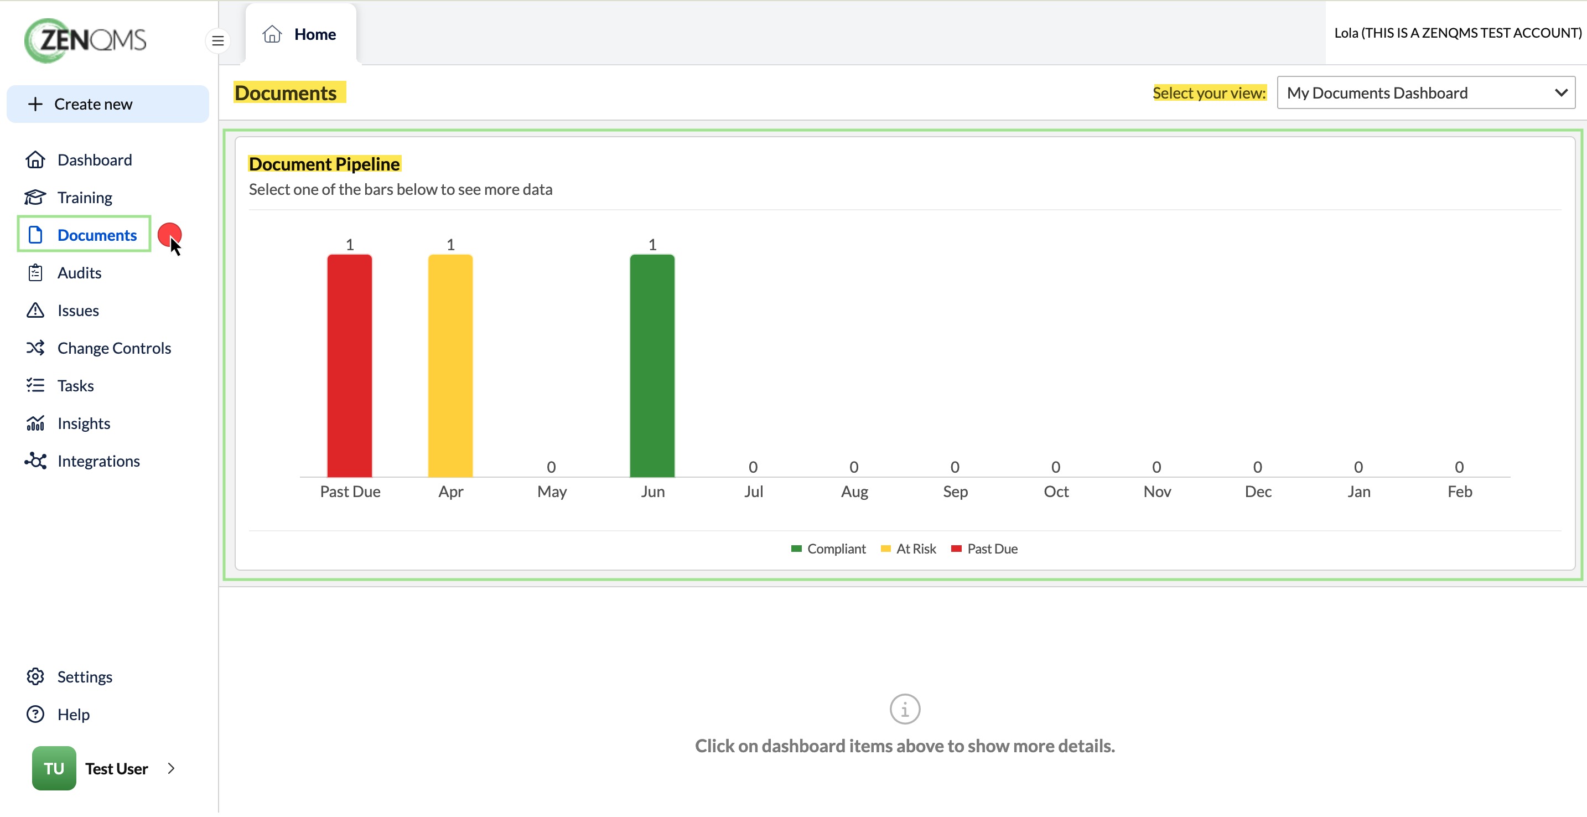Switch to the Home tab
The width and height of the screenshot is (1587, 817).
(300, 34)
